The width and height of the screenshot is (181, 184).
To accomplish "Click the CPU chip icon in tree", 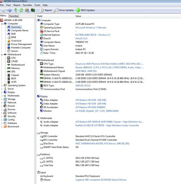I will click(x=9, y=58).
